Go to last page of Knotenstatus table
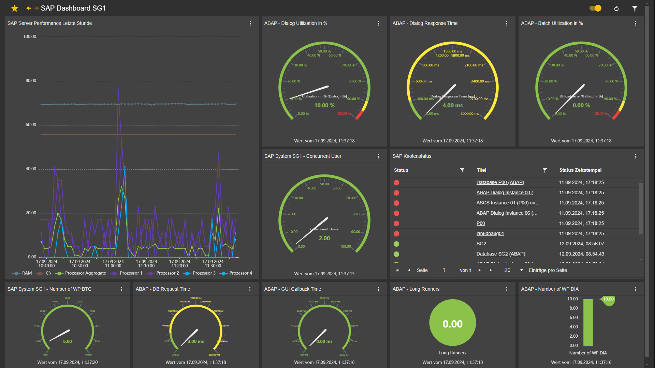Viewport: 655px width, 368px height. click(491, 270)
